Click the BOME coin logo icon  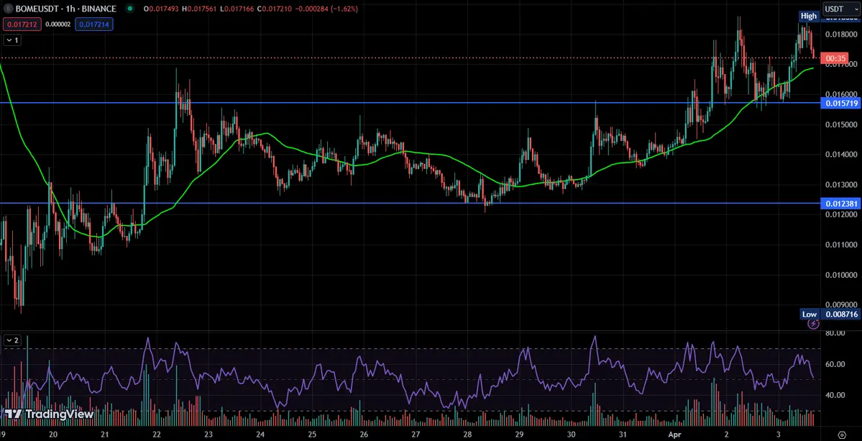tap(8, 9)
